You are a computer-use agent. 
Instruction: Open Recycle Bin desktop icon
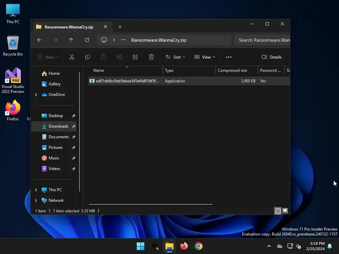13,46
